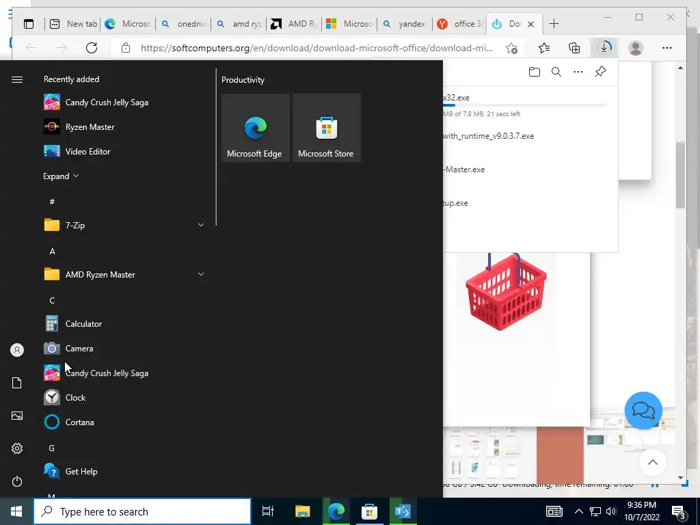Open the chat bubble on webpage
700x525 pixels.
click(x=643, y=410)
